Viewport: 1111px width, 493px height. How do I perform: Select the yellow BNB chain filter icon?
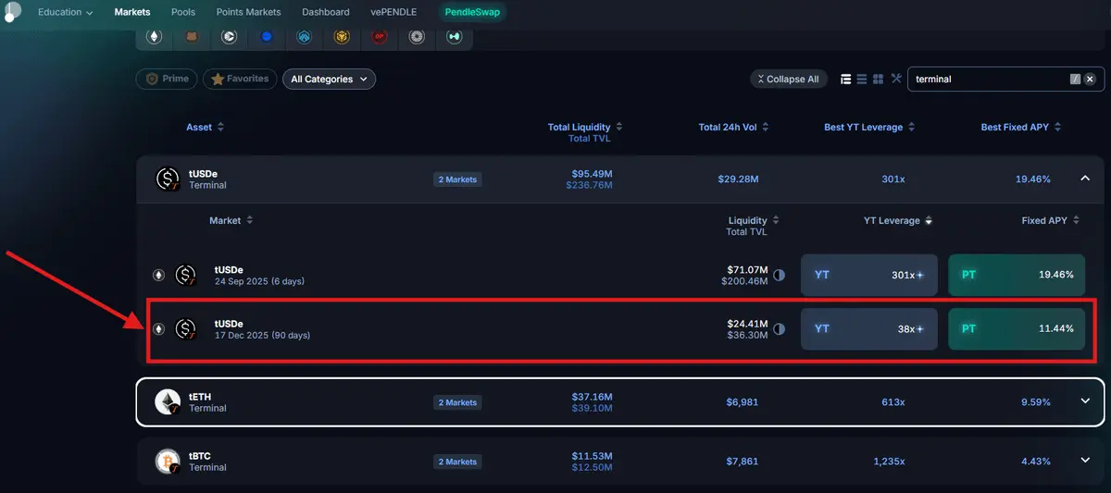point(342,37)
